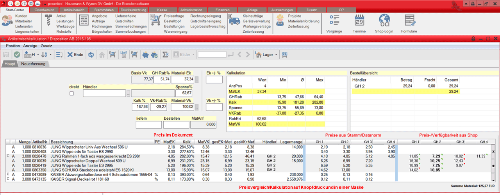Click the H import icon in toolbar
500x195 pixels.
(29, 55)
